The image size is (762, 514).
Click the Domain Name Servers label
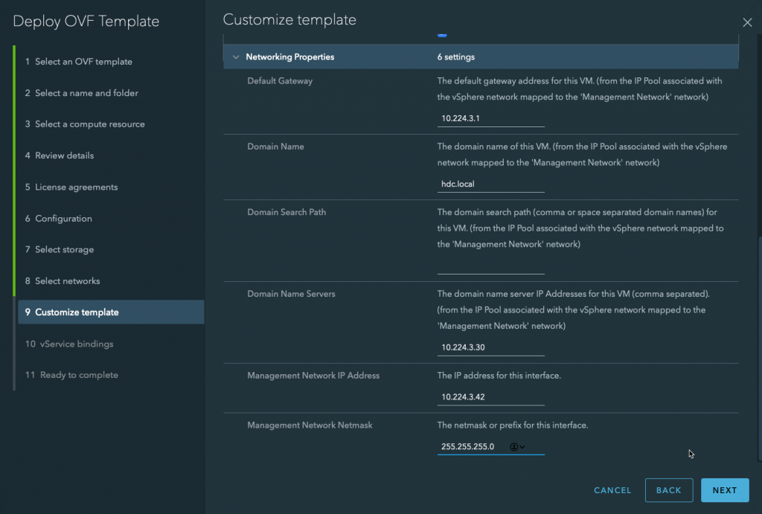click(x=291, y=294)
